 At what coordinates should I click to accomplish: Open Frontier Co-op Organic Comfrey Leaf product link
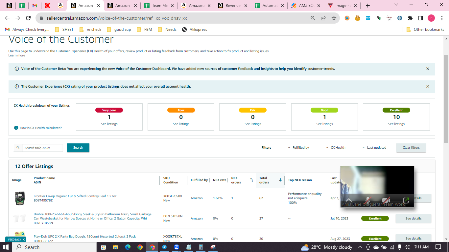75,196
